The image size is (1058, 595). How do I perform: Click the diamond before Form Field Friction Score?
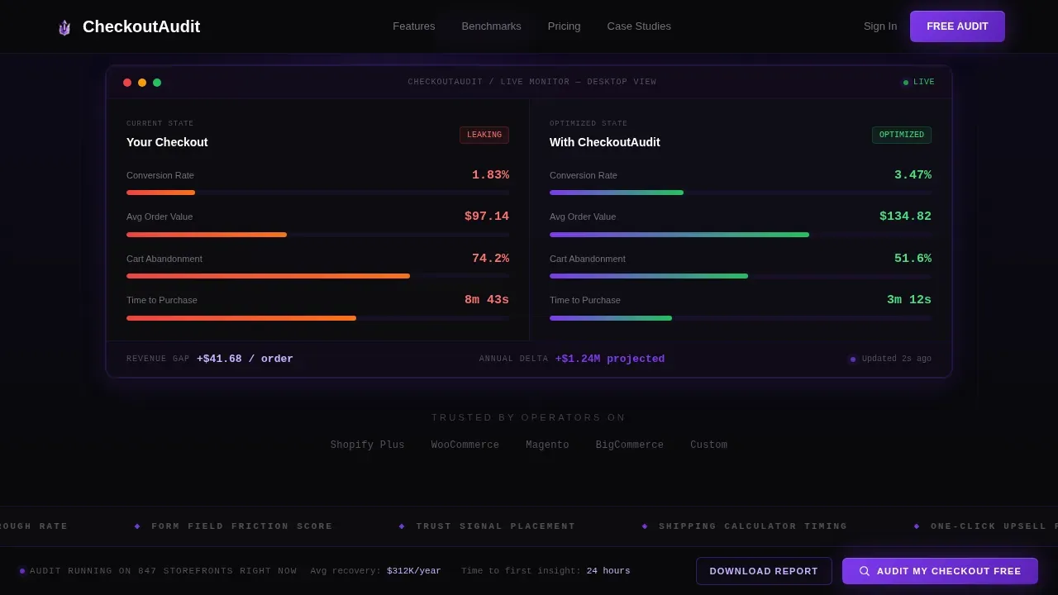(137, 526)
